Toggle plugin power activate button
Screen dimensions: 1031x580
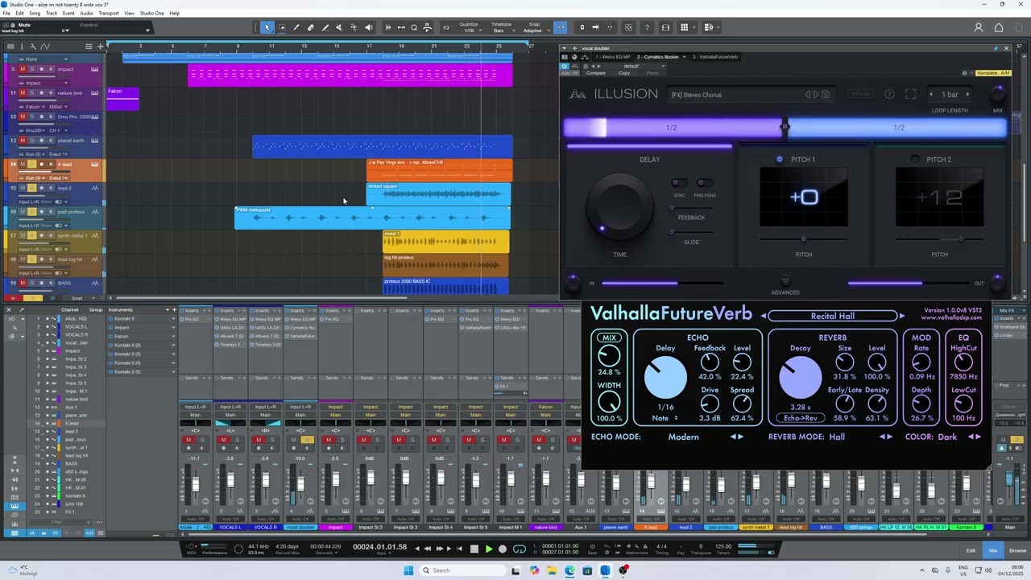(x=565, y=66)
